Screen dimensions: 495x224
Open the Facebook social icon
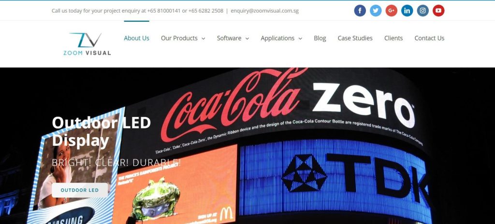pyautogui.click(x=360, y=11)
